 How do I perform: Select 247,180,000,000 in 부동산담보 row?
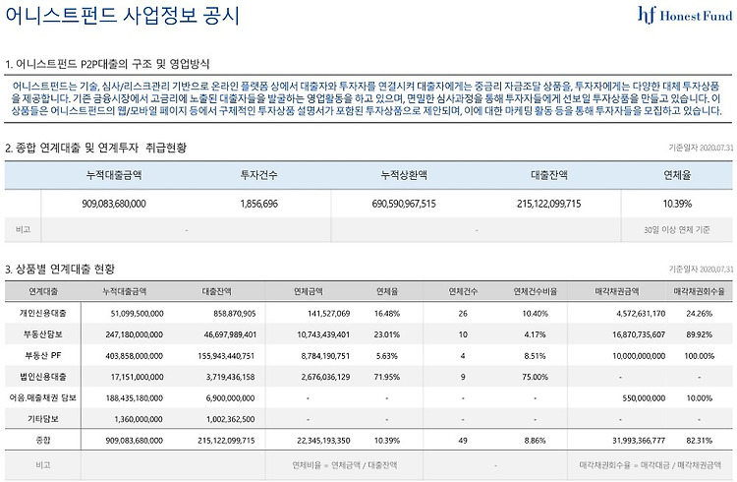(135, 334)
